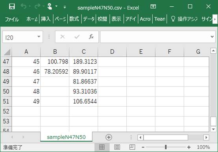218x152 pixels.
Task: Expand the formula bar chevron
Action: pos(212,37)
